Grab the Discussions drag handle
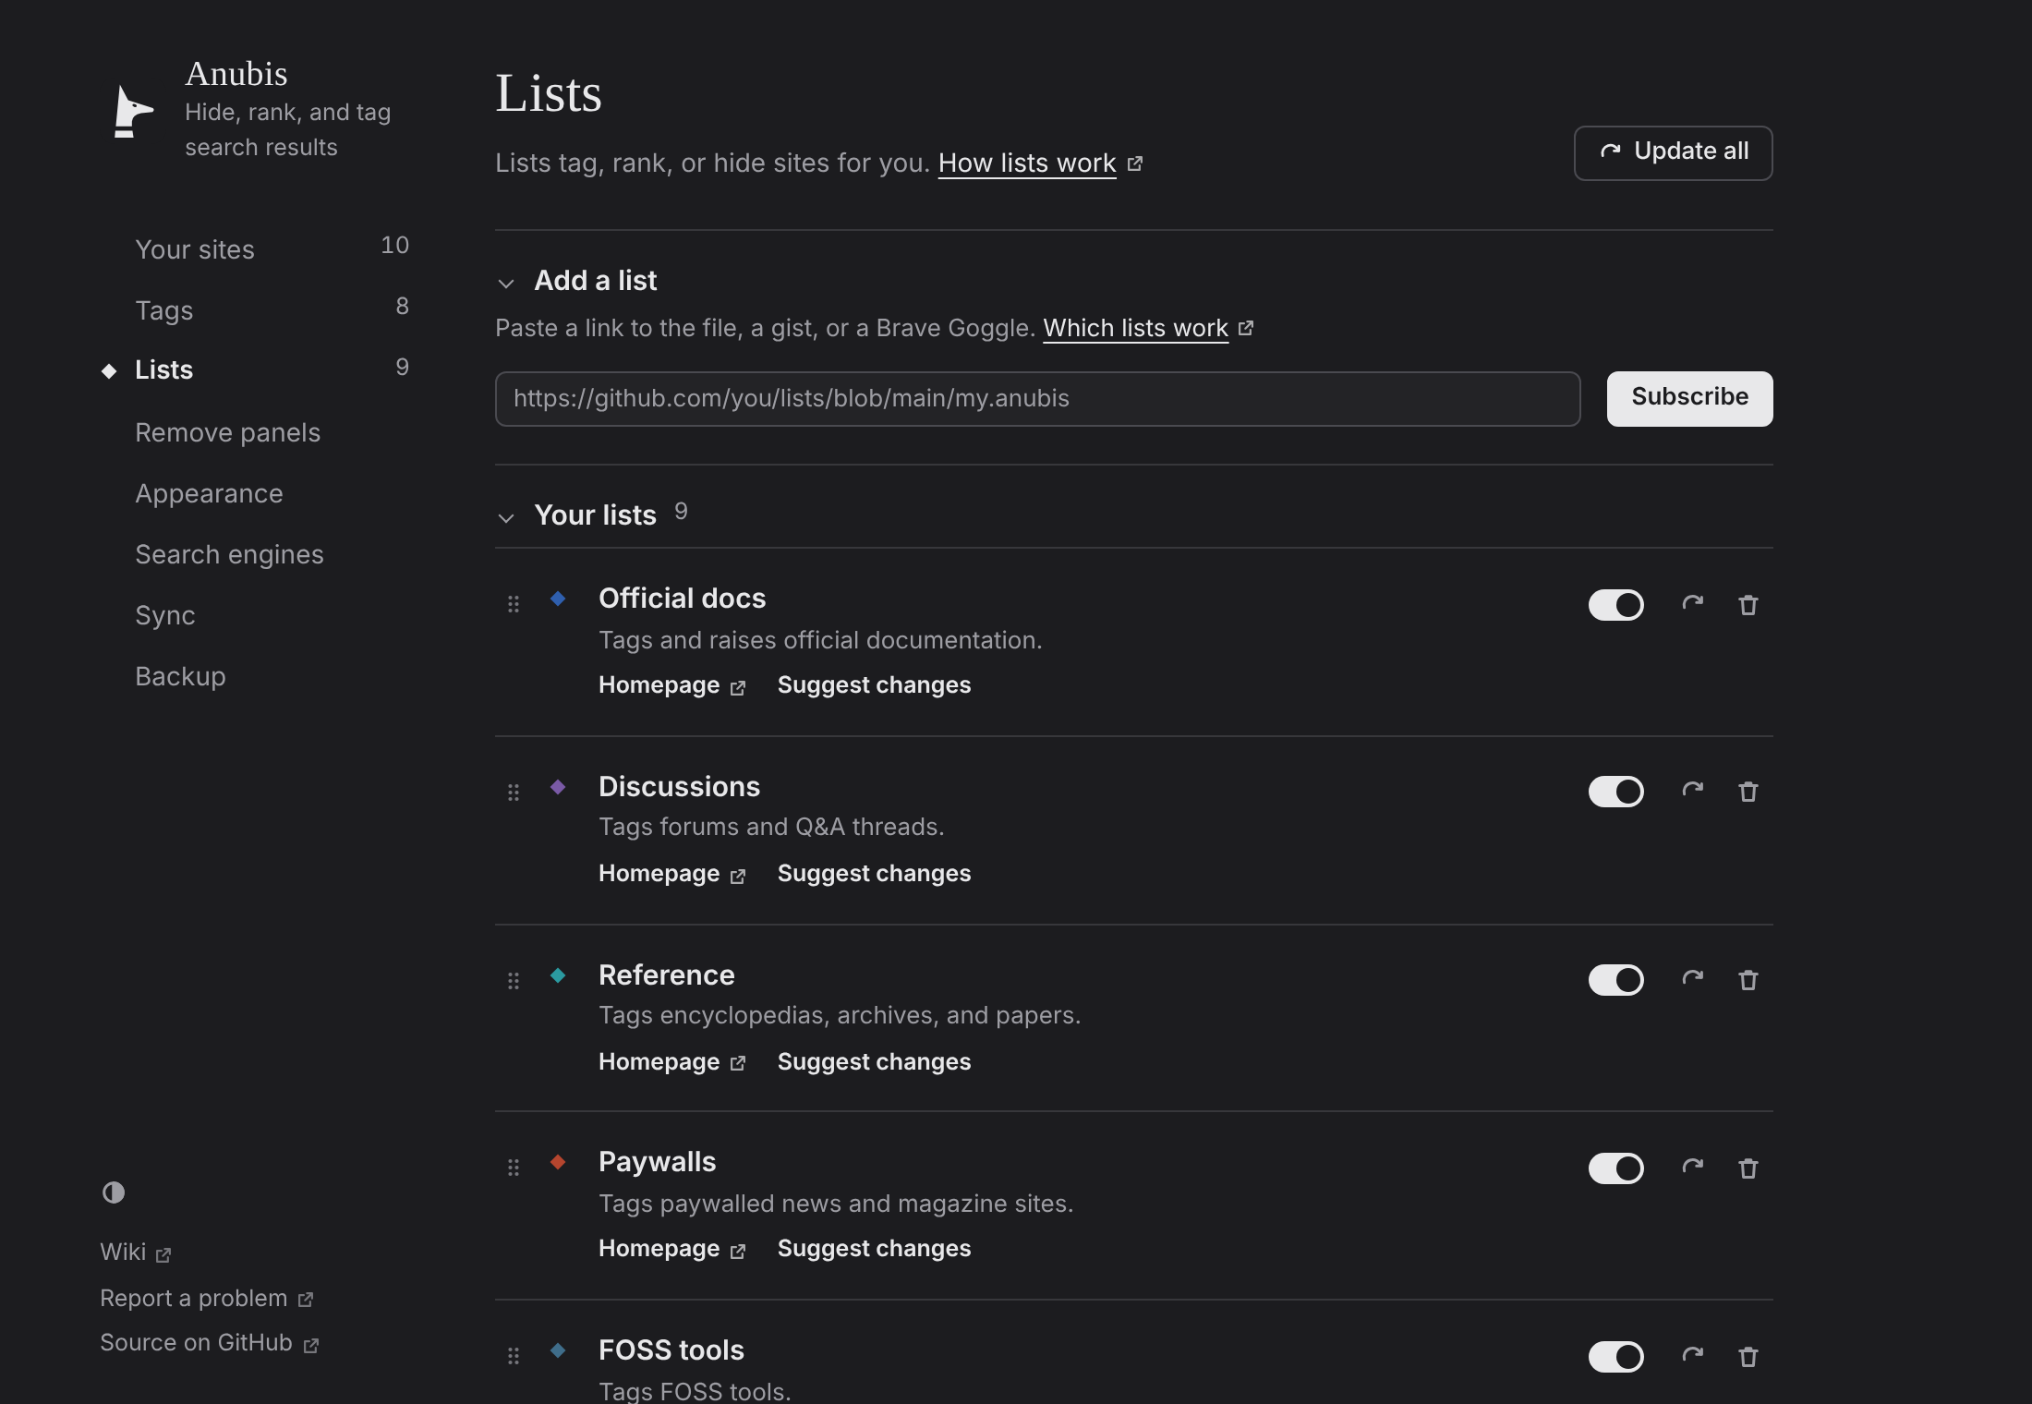 point(514,793)
